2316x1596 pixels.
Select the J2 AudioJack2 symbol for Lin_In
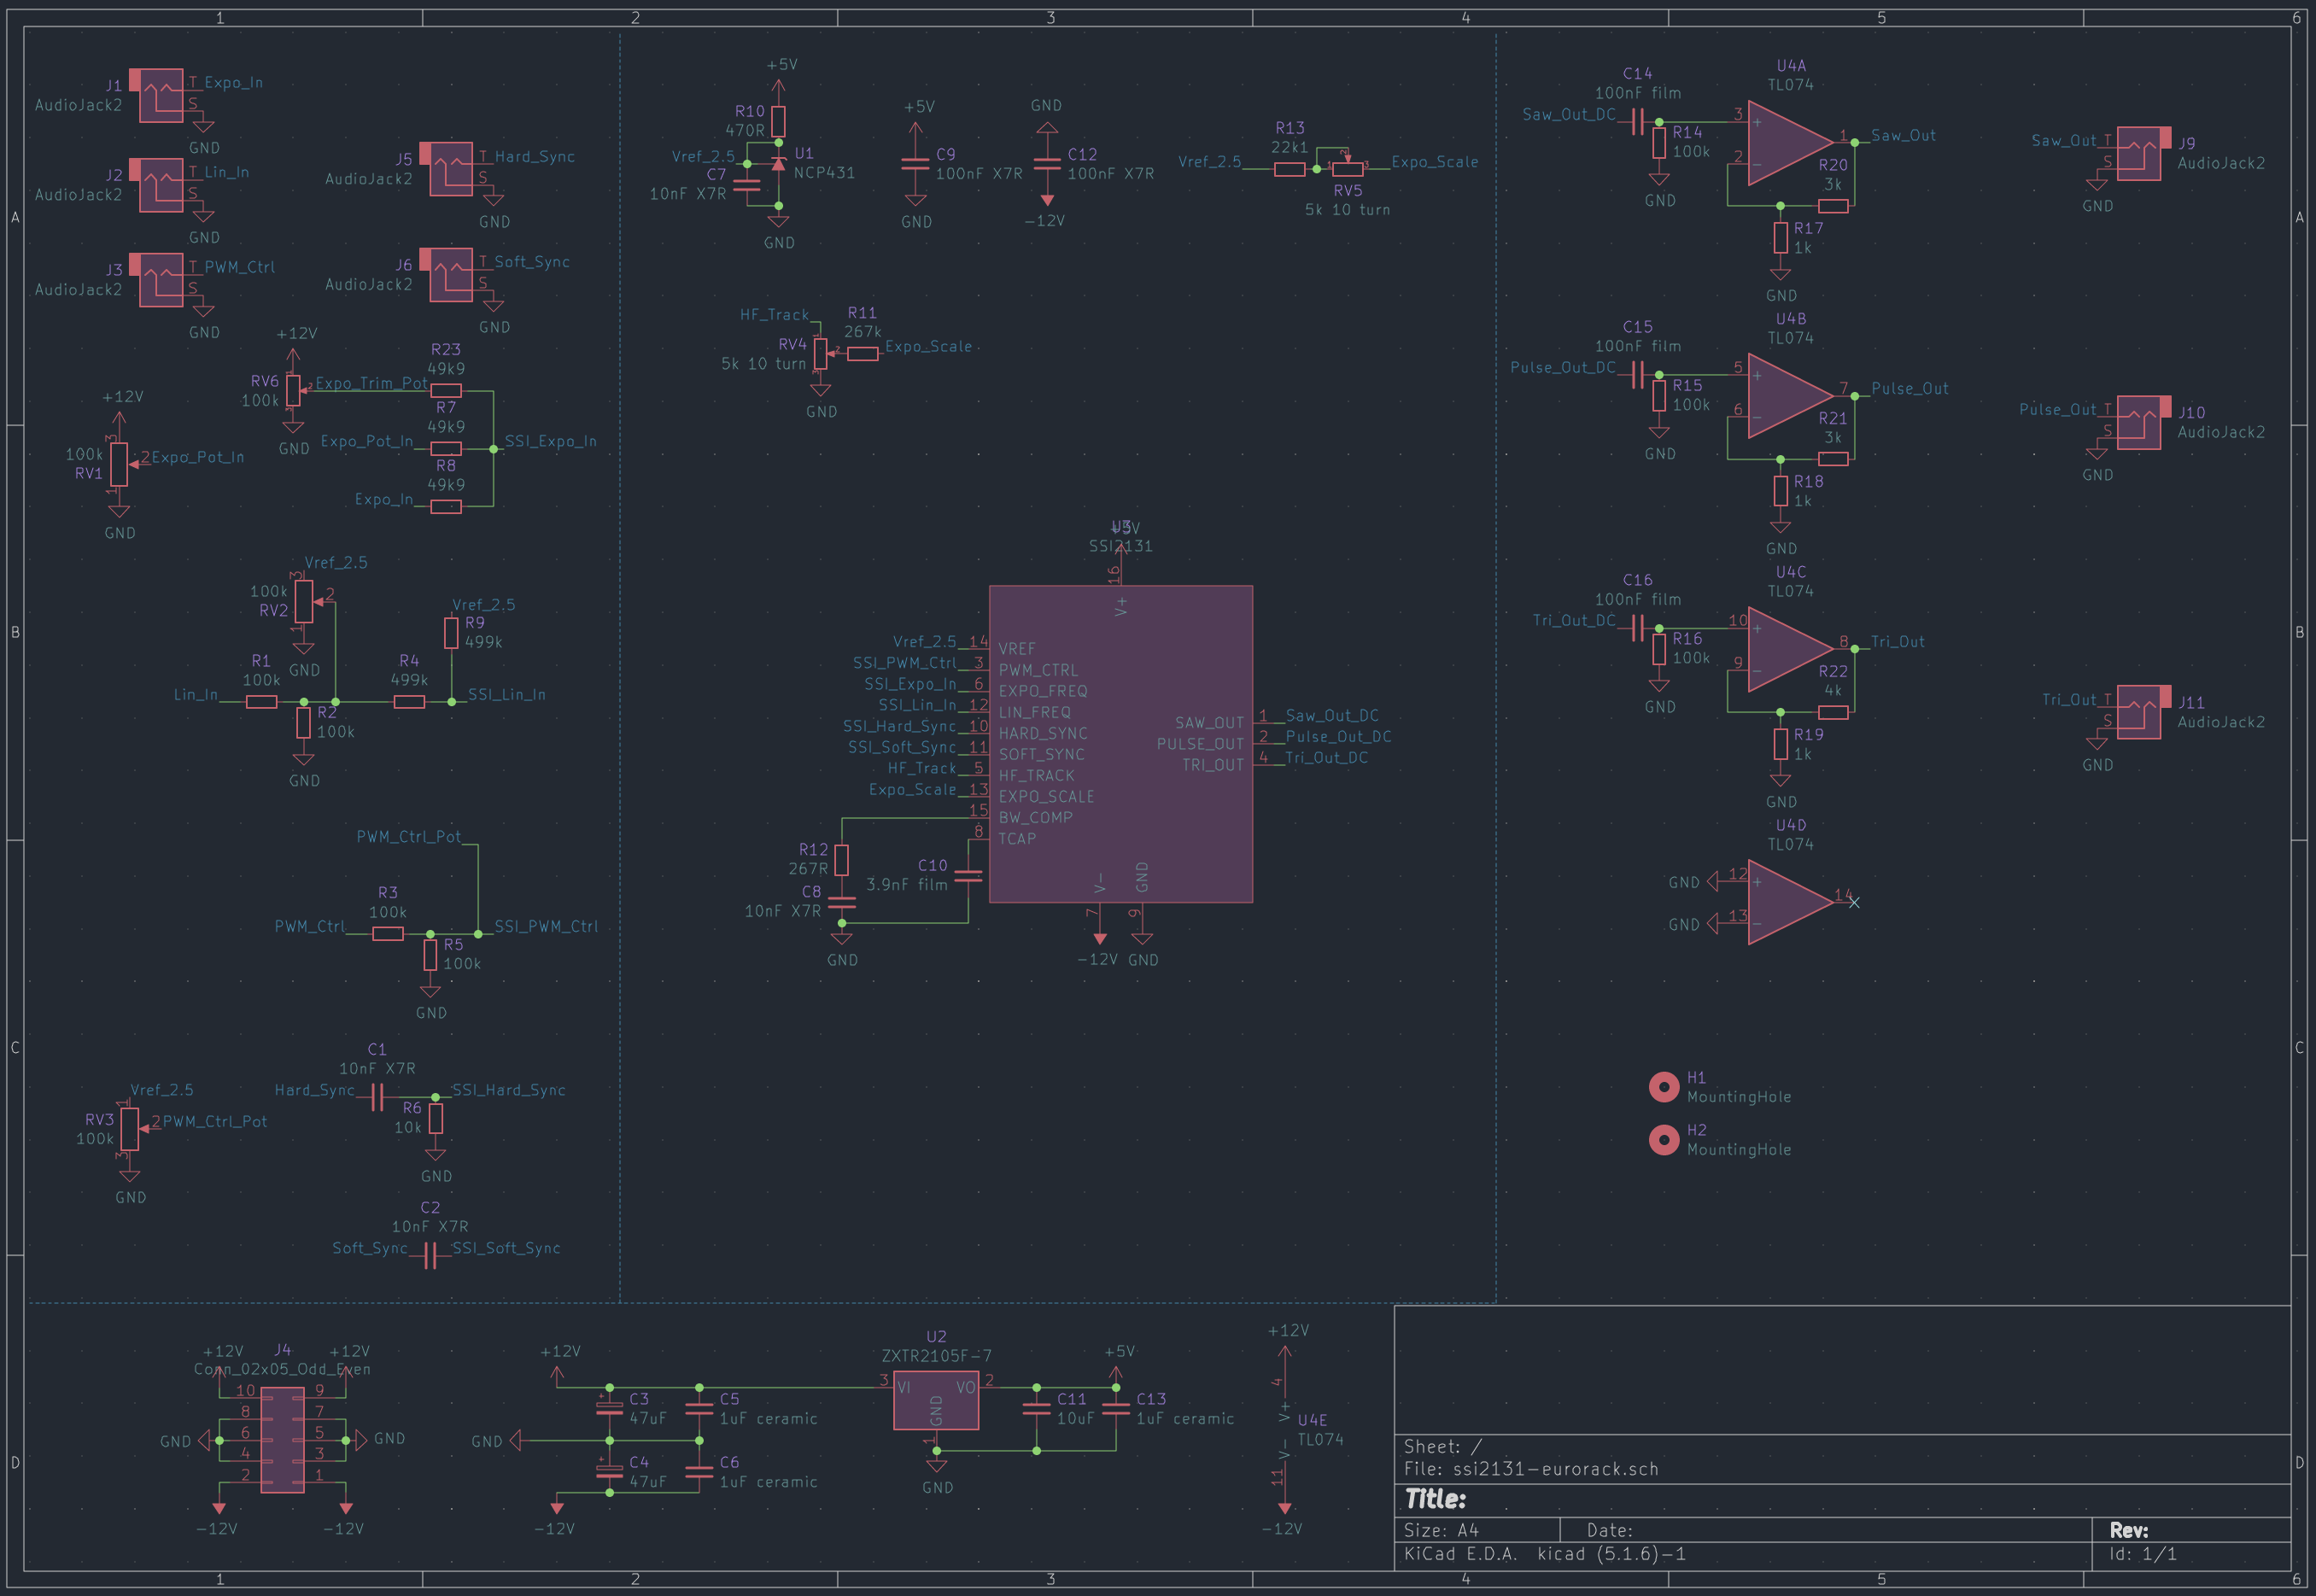pos(160,185)
